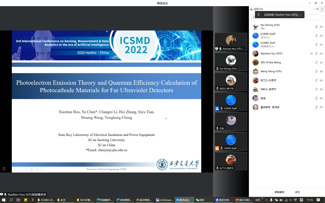Select member Weiqi Xiong-XJTU in list
325x203 pixels.
287,71
